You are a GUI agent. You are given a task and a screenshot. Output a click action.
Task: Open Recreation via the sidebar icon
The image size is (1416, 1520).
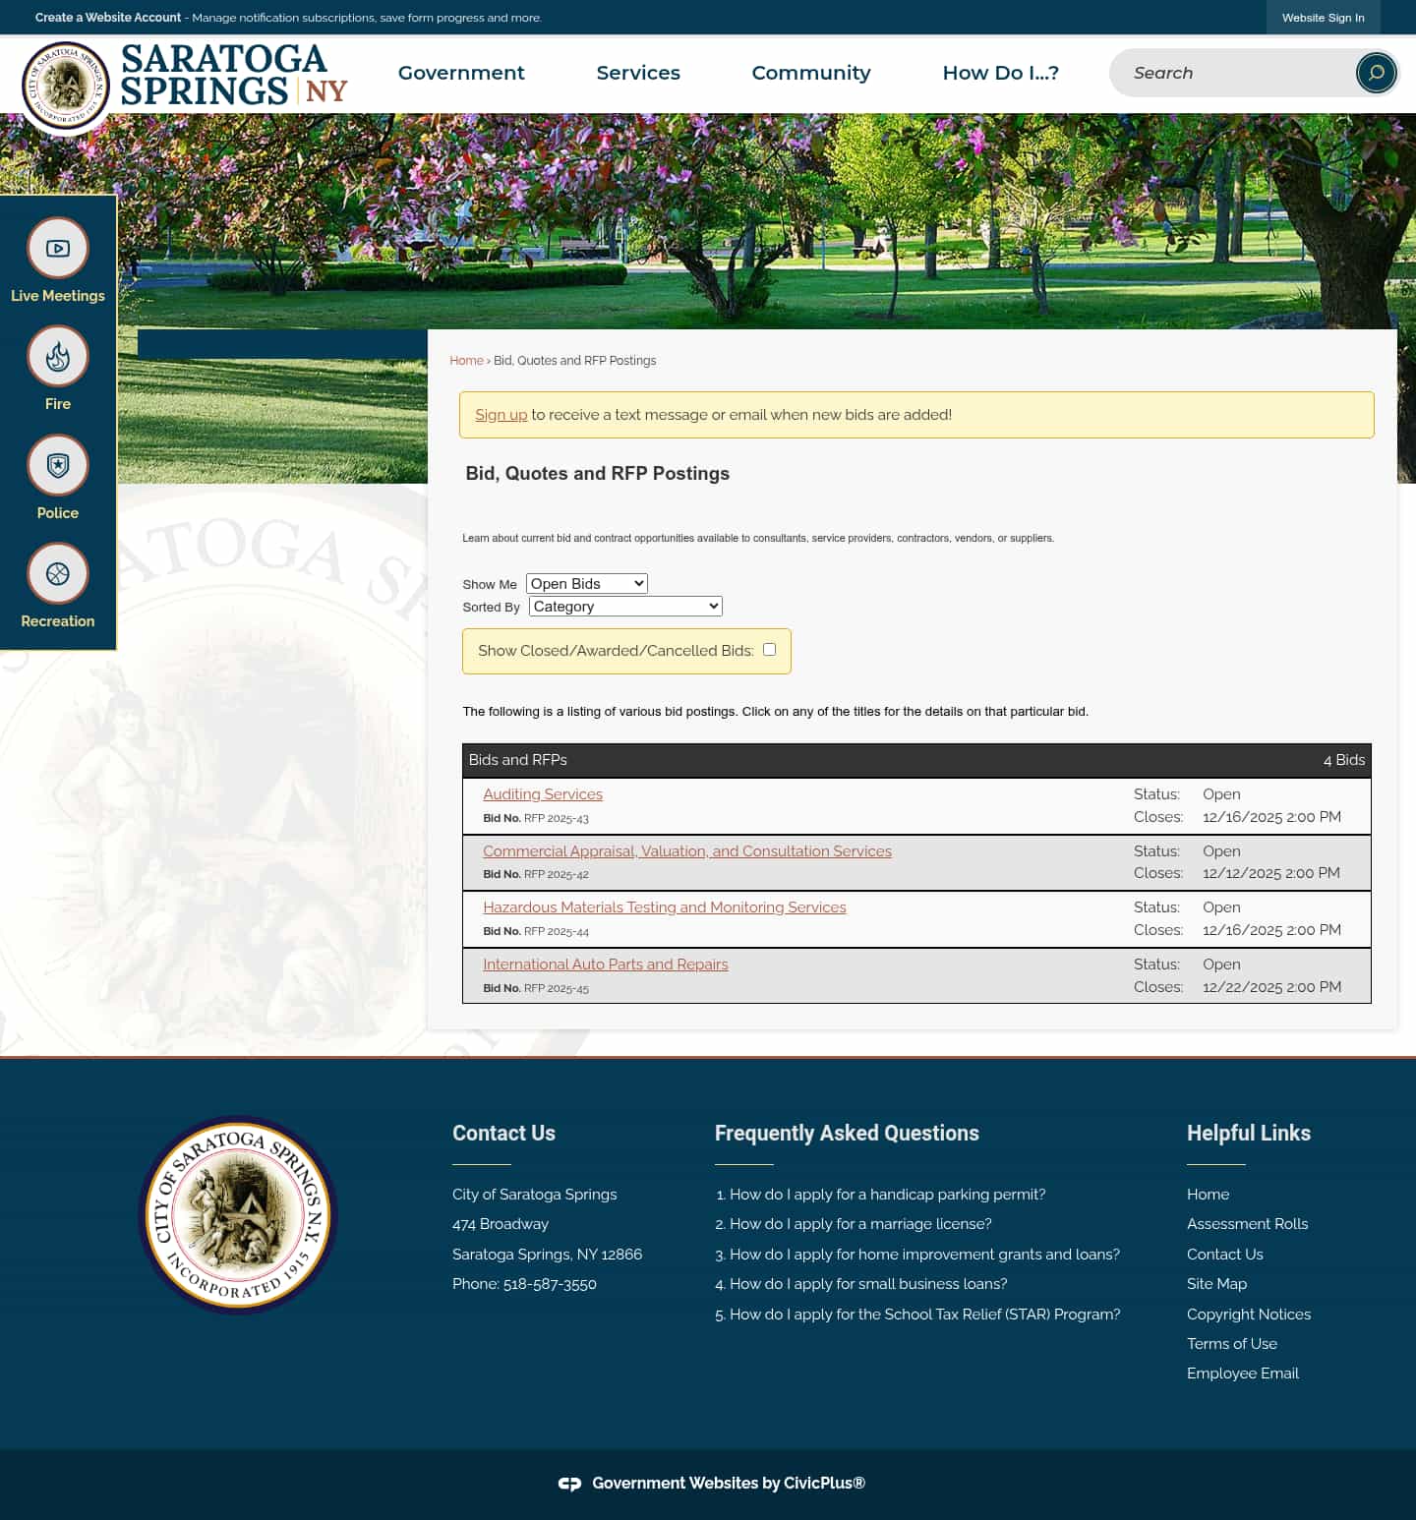57,573
